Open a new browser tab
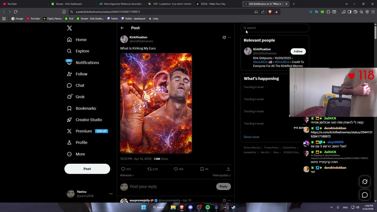 294,4
